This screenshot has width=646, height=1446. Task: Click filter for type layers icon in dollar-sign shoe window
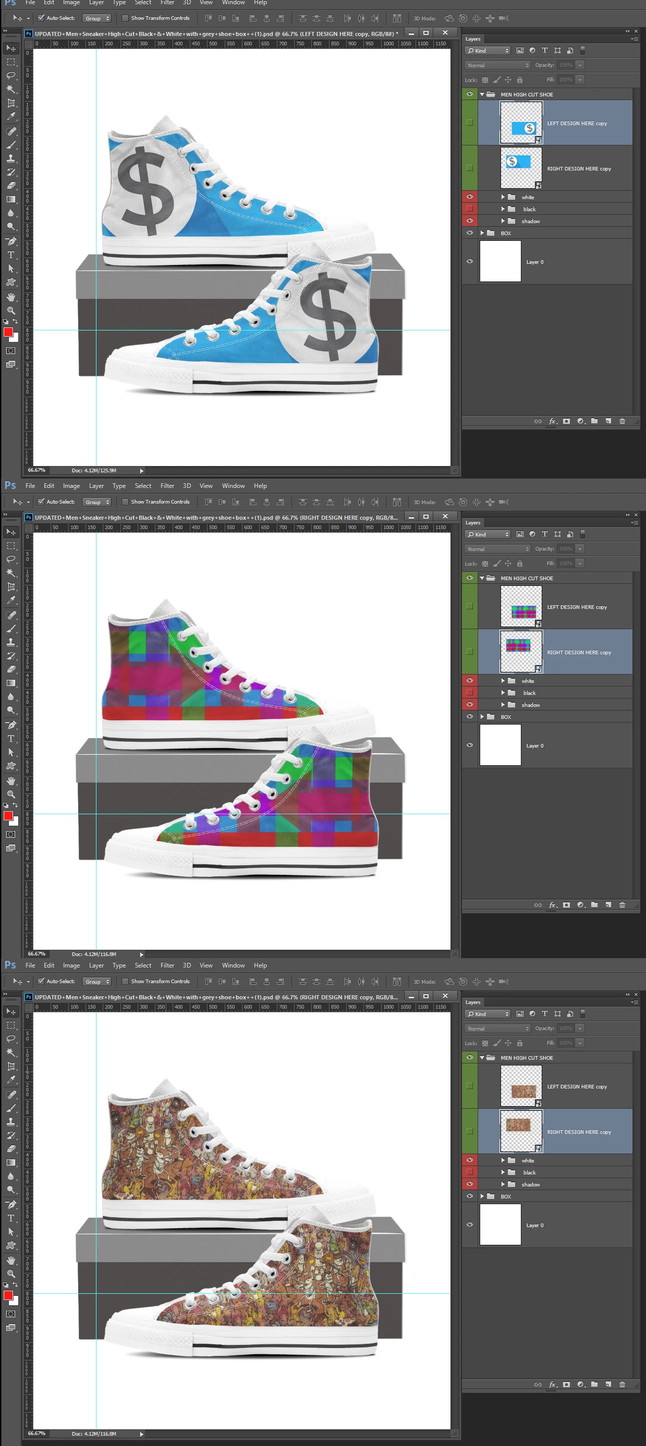click(544, 51)
